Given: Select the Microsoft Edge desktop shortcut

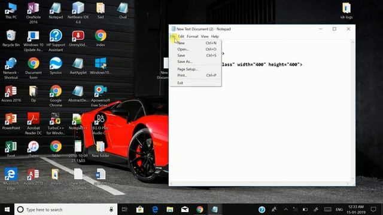Looking at the screenshot, I should [x=11, y=179].
